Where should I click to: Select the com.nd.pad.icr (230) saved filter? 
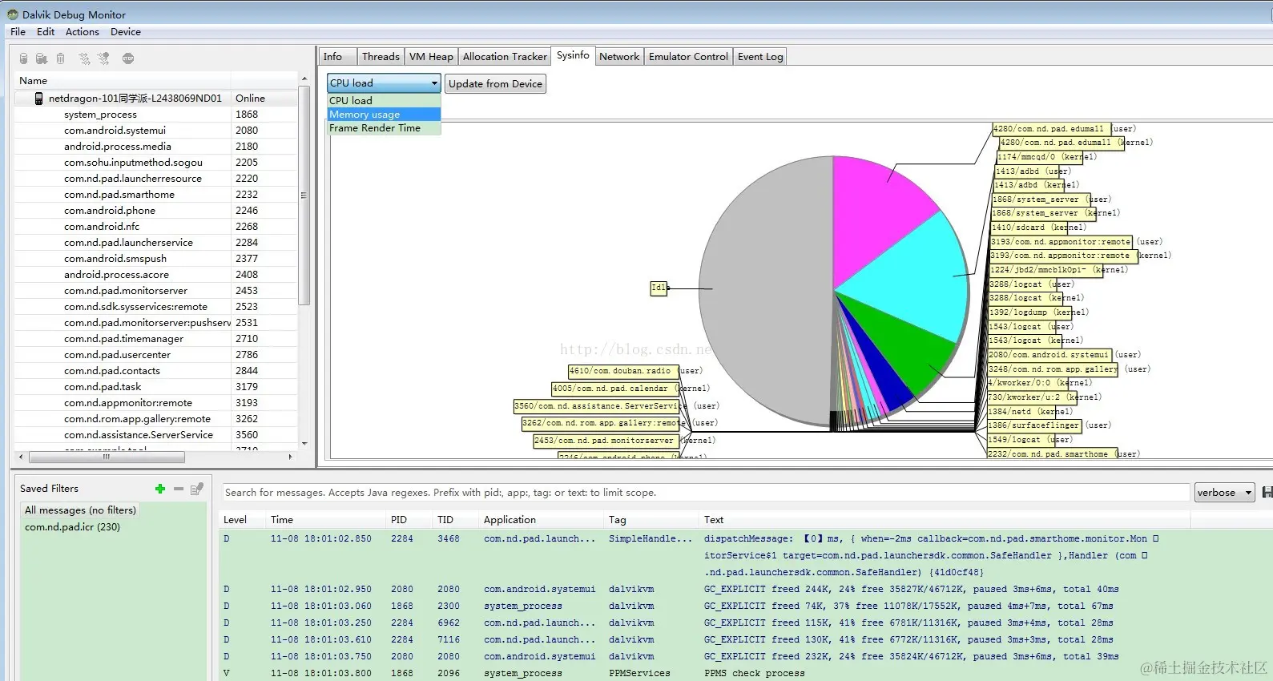click(72, 527)
